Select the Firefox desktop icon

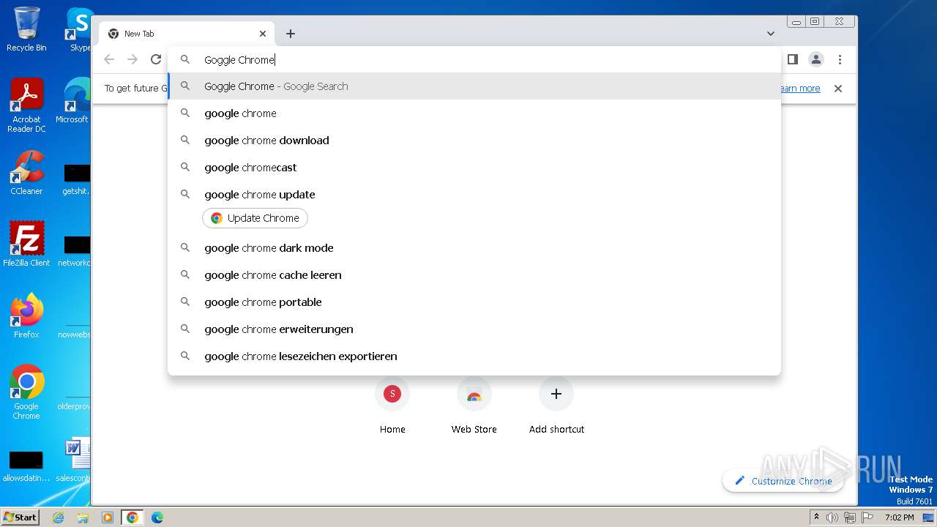[x=26, y=316]
